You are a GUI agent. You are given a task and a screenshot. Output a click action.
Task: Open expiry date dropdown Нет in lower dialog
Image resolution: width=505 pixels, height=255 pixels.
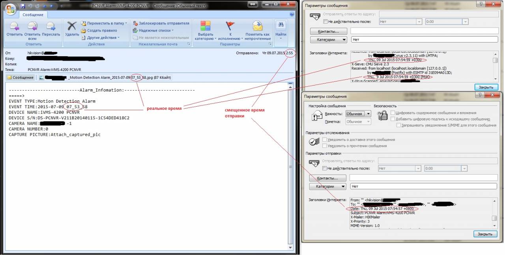399,168
